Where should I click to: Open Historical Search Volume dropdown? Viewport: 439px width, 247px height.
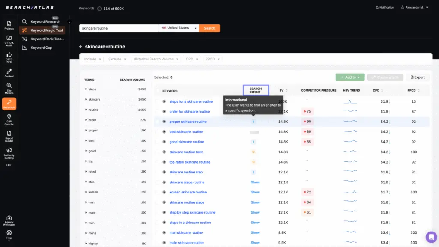click(156, 59)
